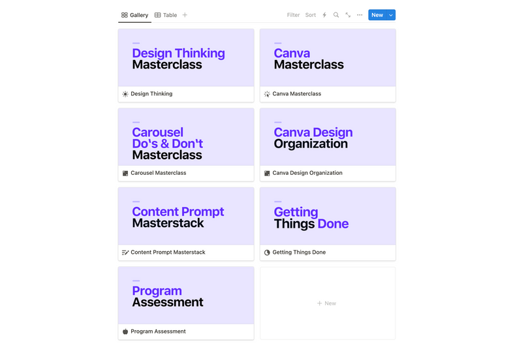Add a new view with plus icon

pyautogui.click(x=185, y=15)
